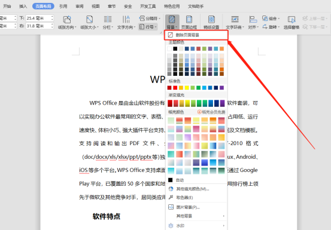This screenshot has height=230, width=331.
Task: Click the 稻壳会员免费 membership link
Action: tap(211, 112)
